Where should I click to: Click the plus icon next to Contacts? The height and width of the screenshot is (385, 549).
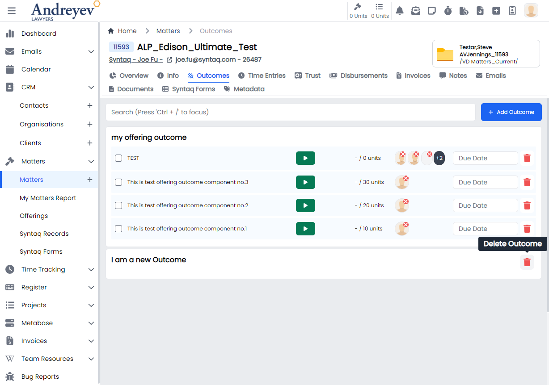[90, 105]
